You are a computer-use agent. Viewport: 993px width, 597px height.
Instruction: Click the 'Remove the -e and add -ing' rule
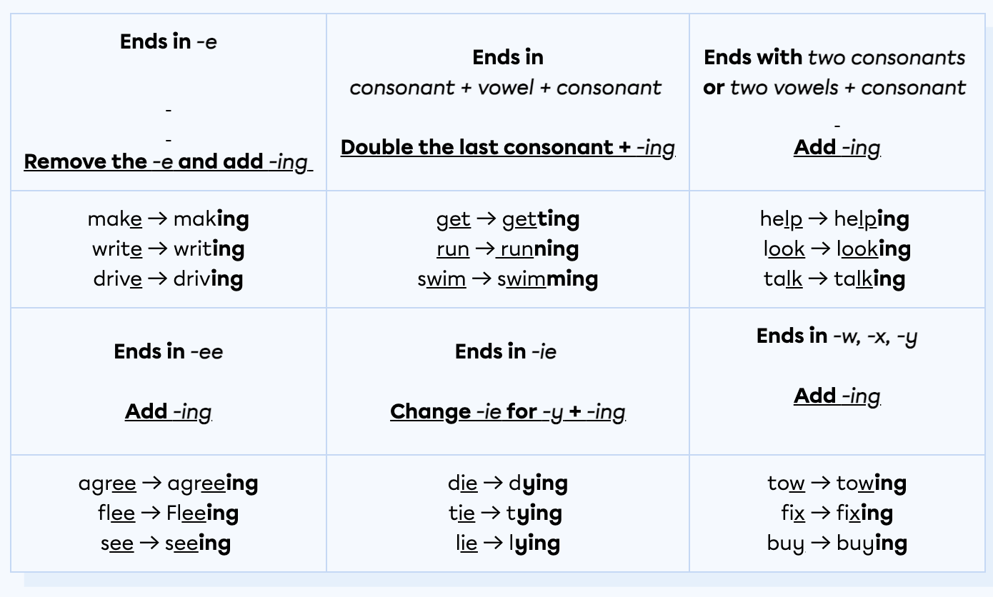169,161
